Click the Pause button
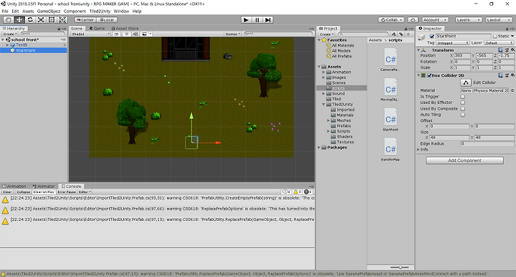Viewport: 516px width, 277px height. point(257,20)
